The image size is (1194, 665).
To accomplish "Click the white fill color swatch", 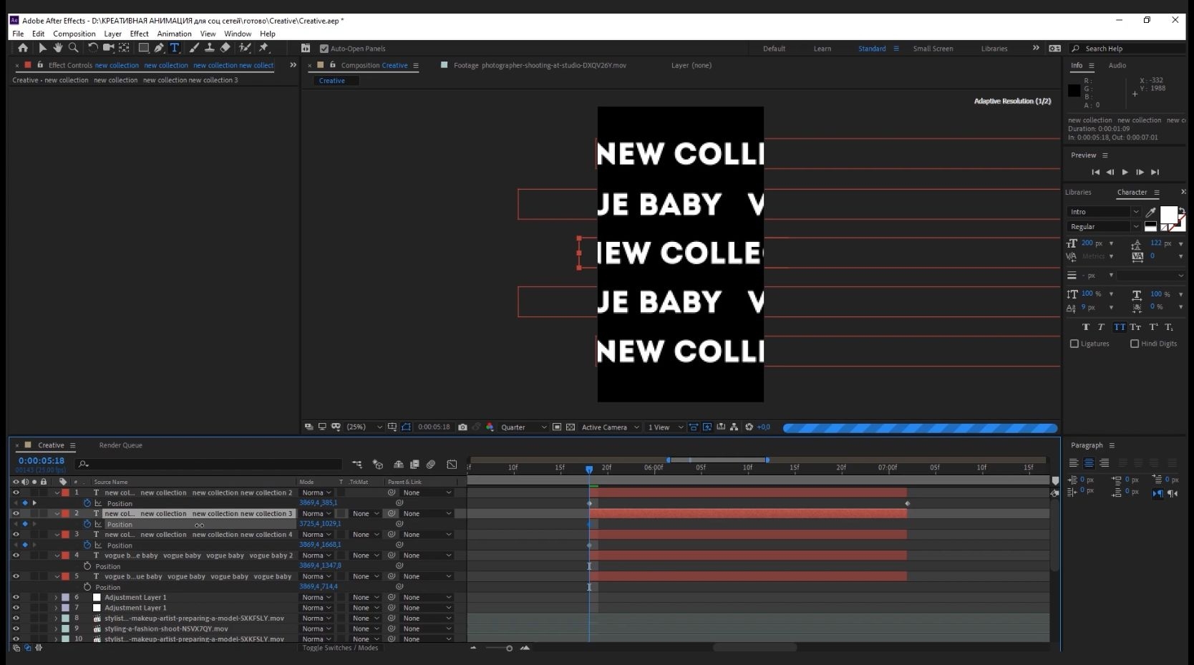I will 1168,214.
